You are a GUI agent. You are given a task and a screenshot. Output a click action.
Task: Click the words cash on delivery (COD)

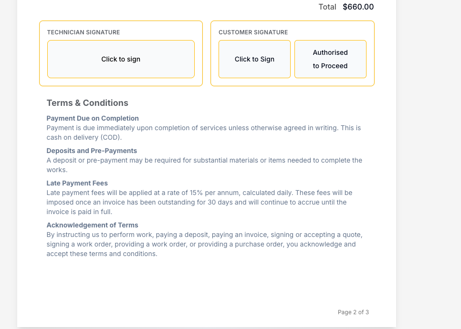click(x=84, y=137)
